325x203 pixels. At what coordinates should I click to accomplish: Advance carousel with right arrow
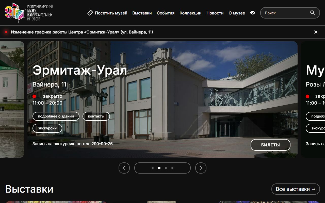click(x=201, y=168)
